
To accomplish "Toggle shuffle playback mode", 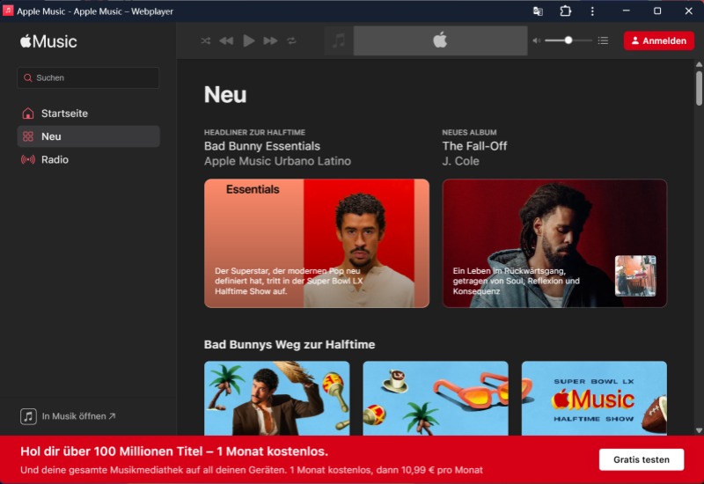I will pos(206,40).
